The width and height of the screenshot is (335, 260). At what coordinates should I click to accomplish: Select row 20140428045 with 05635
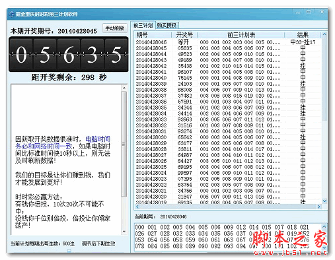(228, 48)
